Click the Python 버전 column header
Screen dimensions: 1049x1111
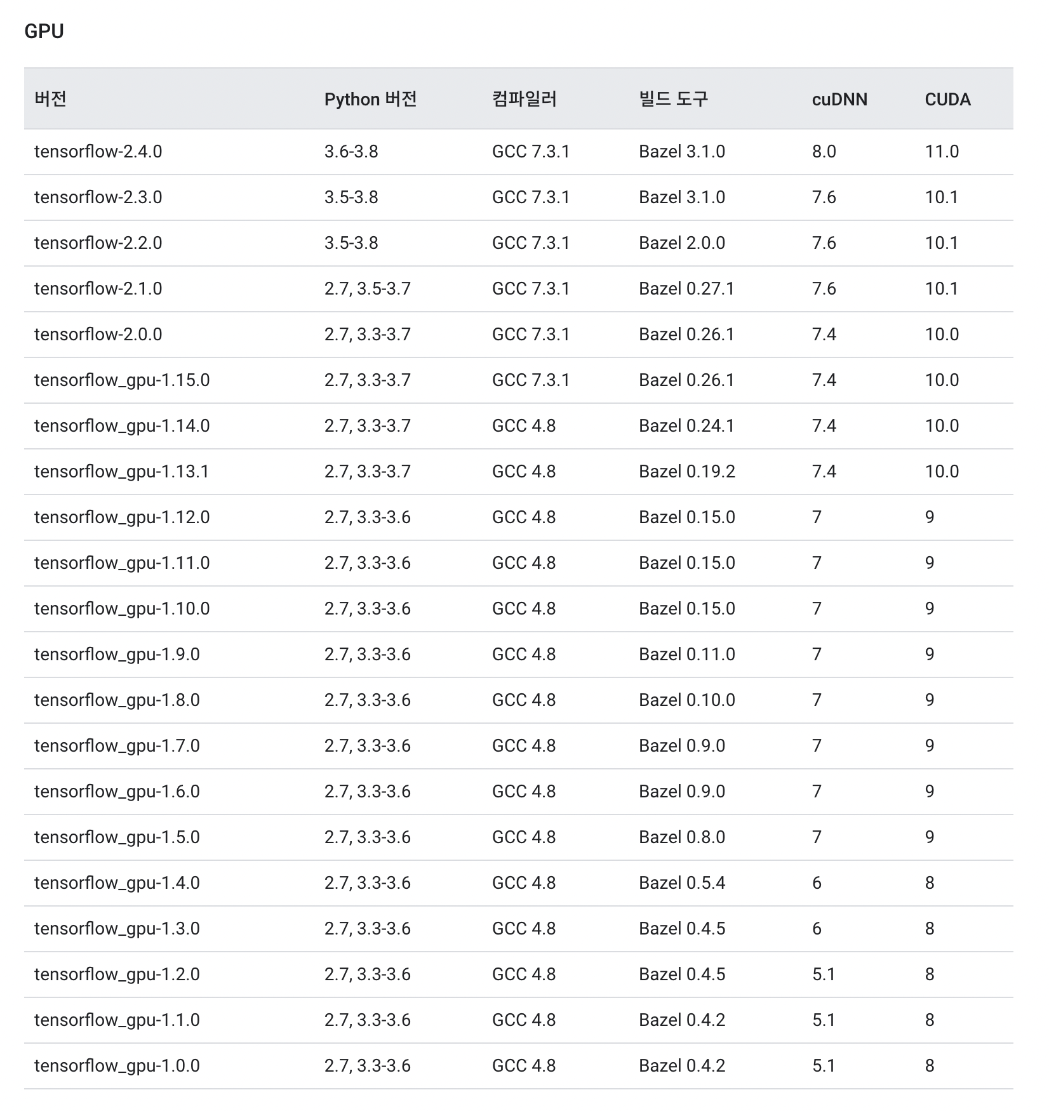[370, 99]
